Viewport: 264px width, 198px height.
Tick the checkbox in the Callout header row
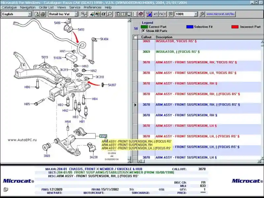(x=135, y=37)
